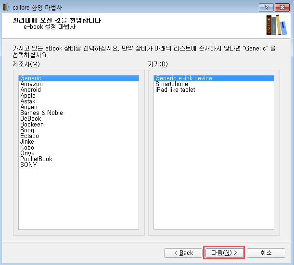Select Barnes & Noble manufacturer
The height and width of the screenshot is (265, 294).
pos(78,113)
